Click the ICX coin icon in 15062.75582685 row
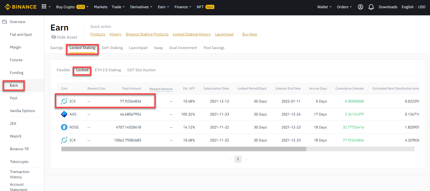Viewport: 430px width, 191px height. [x=64, y=140]
